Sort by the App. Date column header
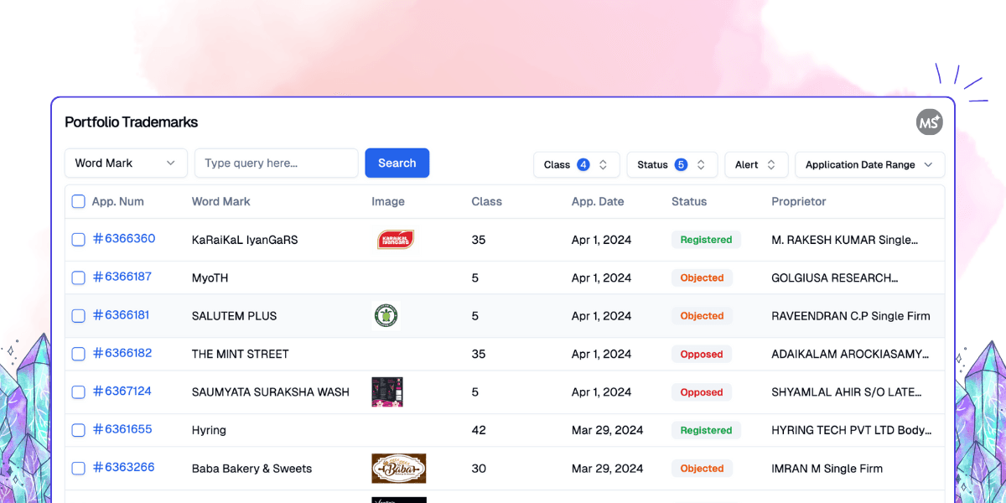The image size is (1006, 503). pyautogui.click(x=597, y=201)
